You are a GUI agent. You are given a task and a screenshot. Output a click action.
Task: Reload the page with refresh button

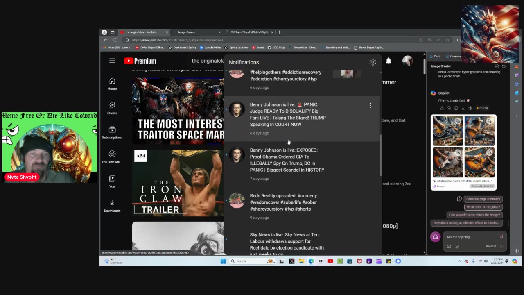point(115,40)
